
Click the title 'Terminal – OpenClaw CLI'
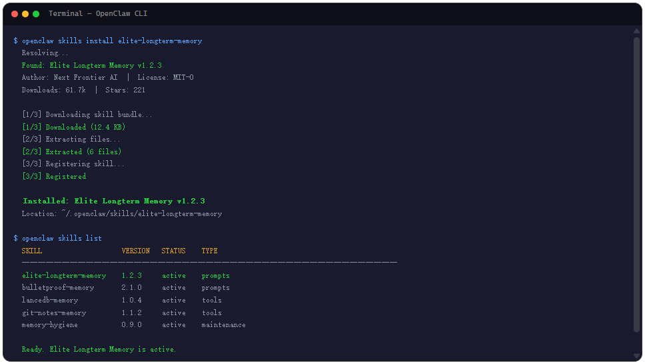click(x=98, y=13)
